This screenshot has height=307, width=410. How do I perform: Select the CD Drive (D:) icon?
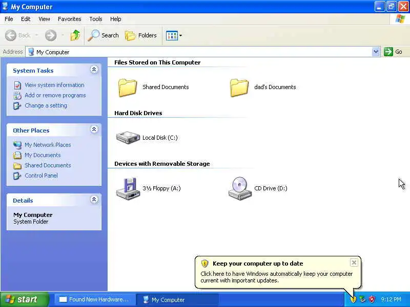(x=240, y=188)
